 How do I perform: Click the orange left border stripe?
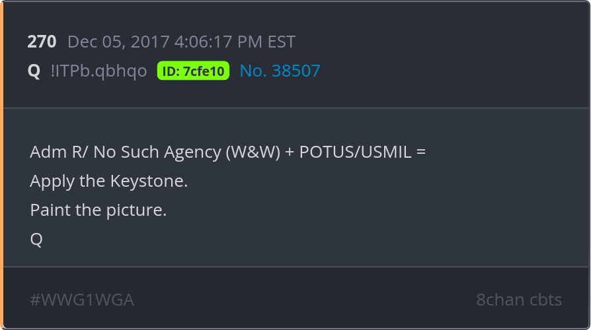click(1, 165)
